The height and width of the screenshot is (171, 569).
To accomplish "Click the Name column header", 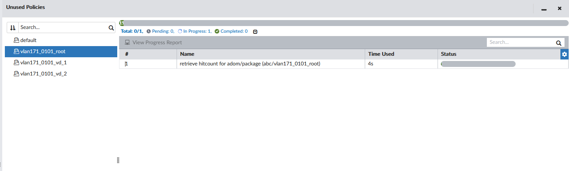I will point(271,54).
